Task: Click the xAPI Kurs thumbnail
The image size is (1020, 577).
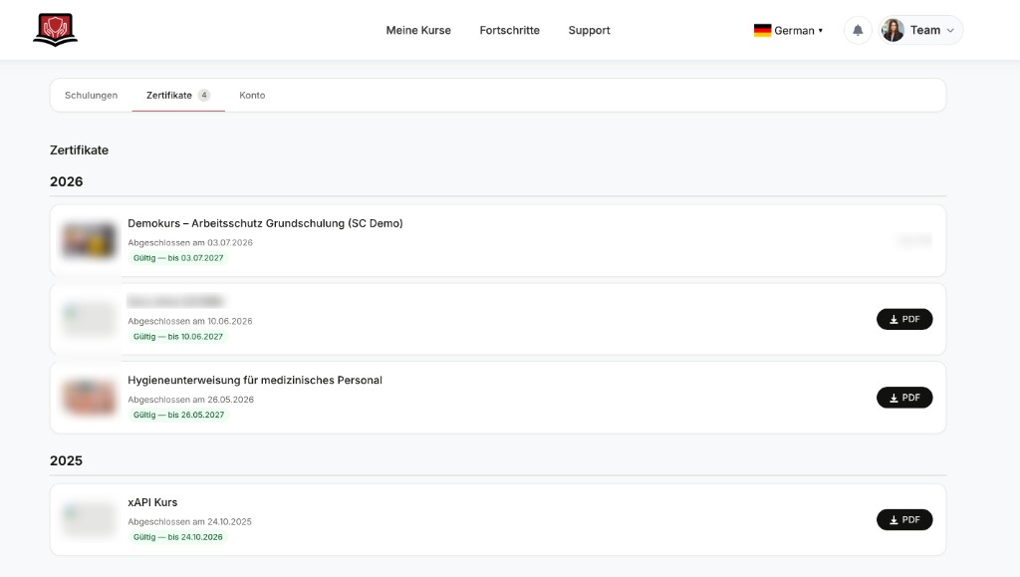Action: (x=89, y=519)
